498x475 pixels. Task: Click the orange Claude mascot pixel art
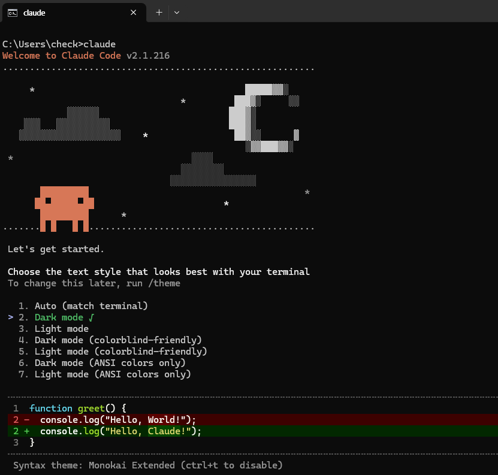click(65, 209)
